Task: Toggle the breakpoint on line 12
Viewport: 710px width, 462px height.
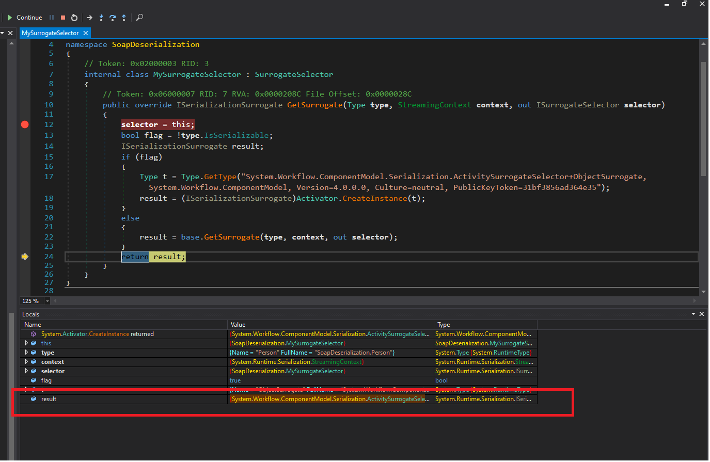Action: coord(25,124)
